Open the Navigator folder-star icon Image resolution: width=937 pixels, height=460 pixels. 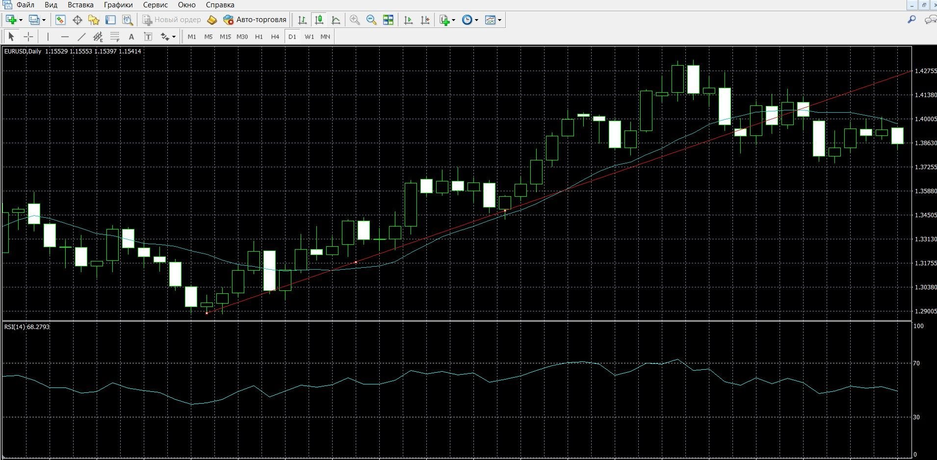pos(94,20)
